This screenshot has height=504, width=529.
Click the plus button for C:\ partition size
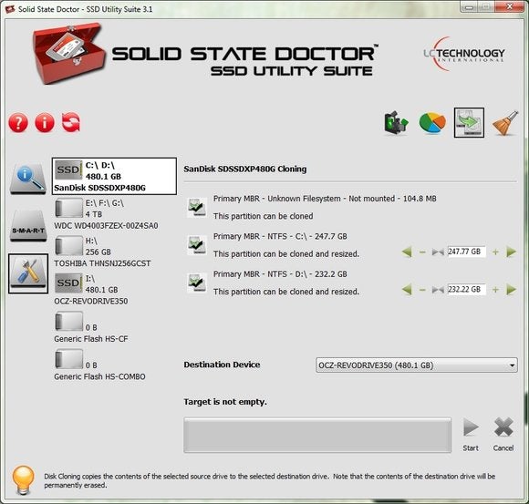495,252
